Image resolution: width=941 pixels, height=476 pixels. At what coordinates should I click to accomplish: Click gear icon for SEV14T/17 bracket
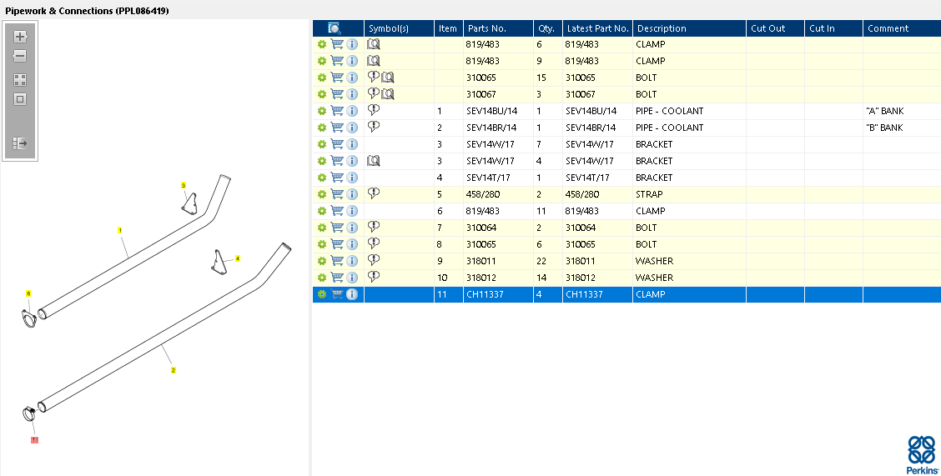point(321,178)
